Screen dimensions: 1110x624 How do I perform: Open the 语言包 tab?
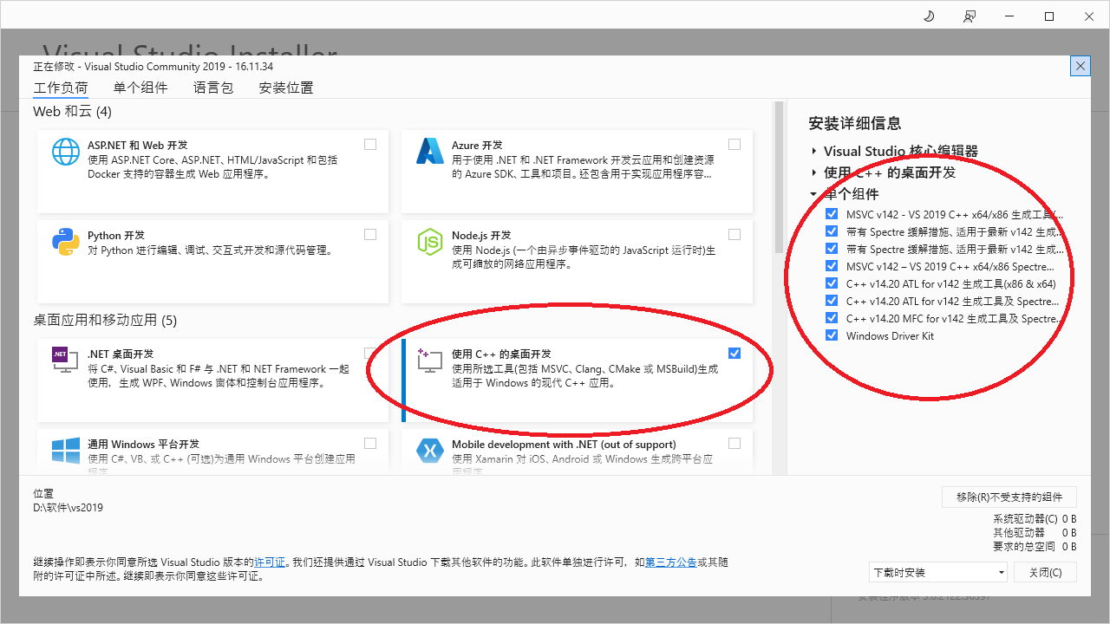(213, 88)
